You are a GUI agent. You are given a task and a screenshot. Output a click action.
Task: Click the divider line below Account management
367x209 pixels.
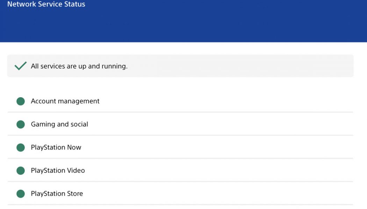pyautogui.click(x=180, y=112)
